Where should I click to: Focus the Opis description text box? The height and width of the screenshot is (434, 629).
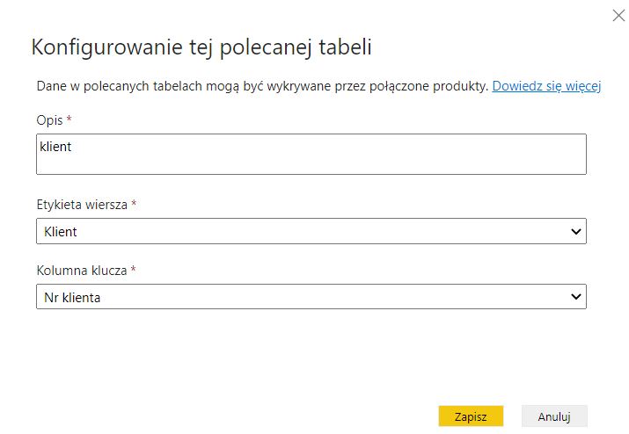tap(311, 155)
